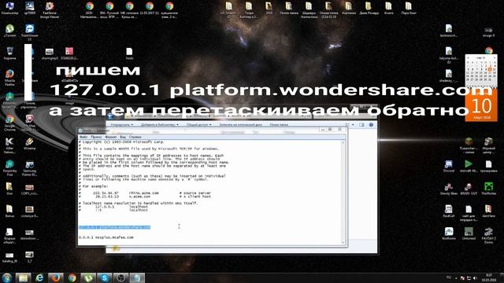Viewport: 504px width, 283px height.
Task: Toggle the Explorer preview pane icon
Action: pyautogui.click(x=361, y=124)
